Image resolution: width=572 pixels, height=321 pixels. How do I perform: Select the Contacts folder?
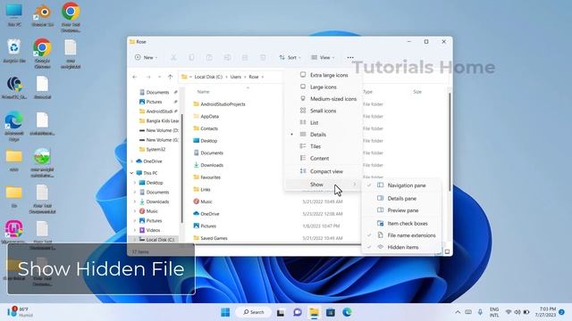click(206, 128)
